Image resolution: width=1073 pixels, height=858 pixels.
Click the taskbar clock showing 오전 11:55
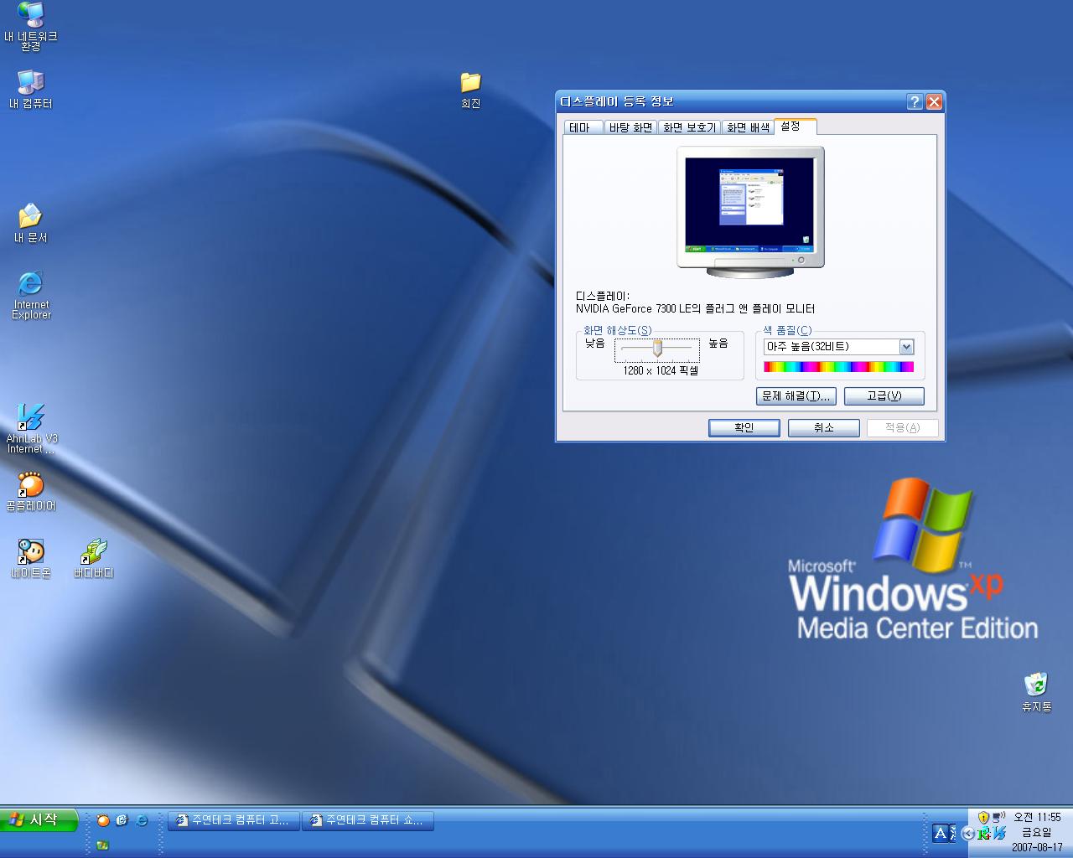coord(1037,817)
